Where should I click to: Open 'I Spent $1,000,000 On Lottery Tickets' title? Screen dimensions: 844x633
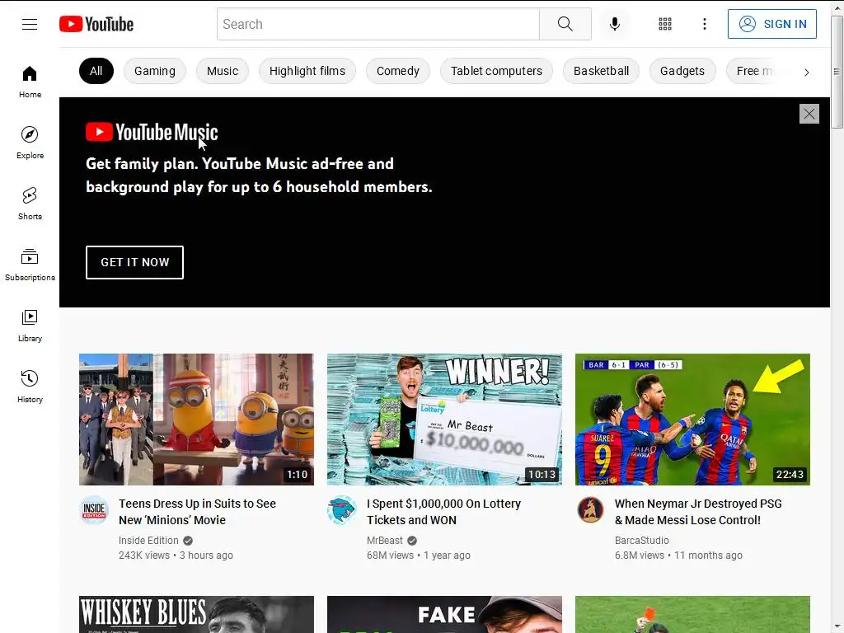(x=444, y=512)
